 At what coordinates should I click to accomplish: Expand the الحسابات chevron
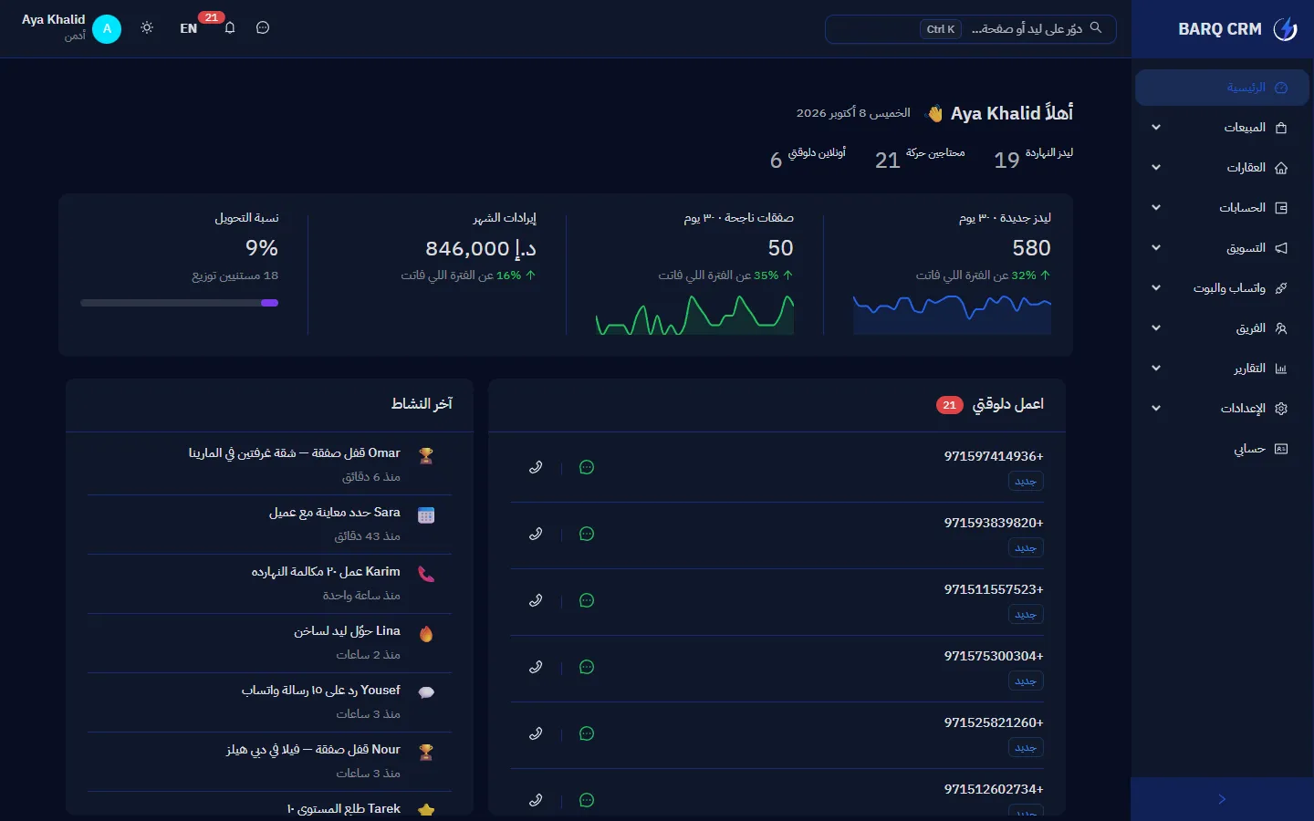[1156, 208]
